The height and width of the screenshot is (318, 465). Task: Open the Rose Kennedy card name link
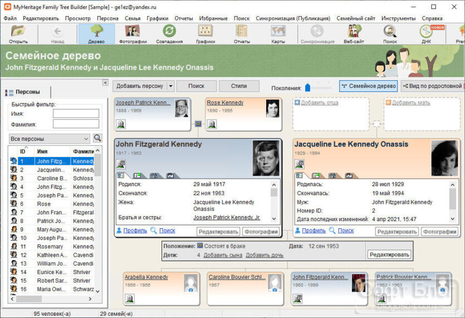coord(225,102)
